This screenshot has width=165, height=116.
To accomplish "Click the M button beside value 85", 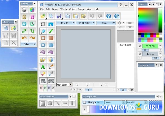I will [x=132, y=90].
